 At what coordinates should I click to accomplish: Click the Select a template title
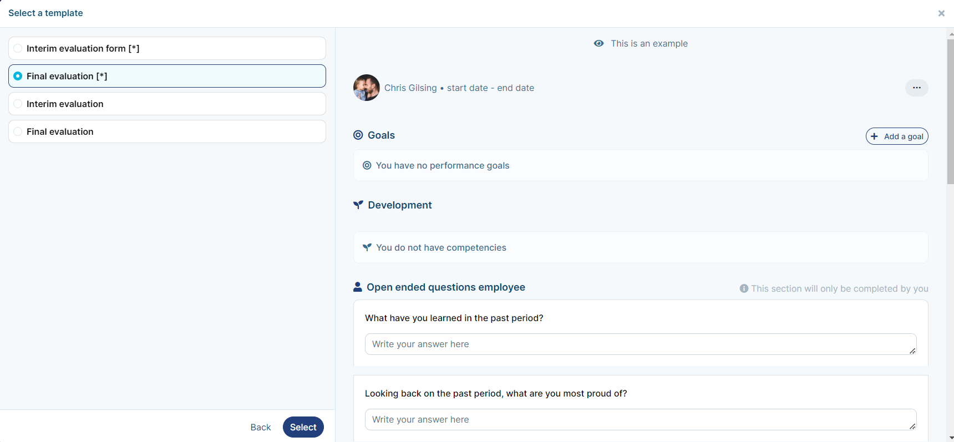coord(45,13)
